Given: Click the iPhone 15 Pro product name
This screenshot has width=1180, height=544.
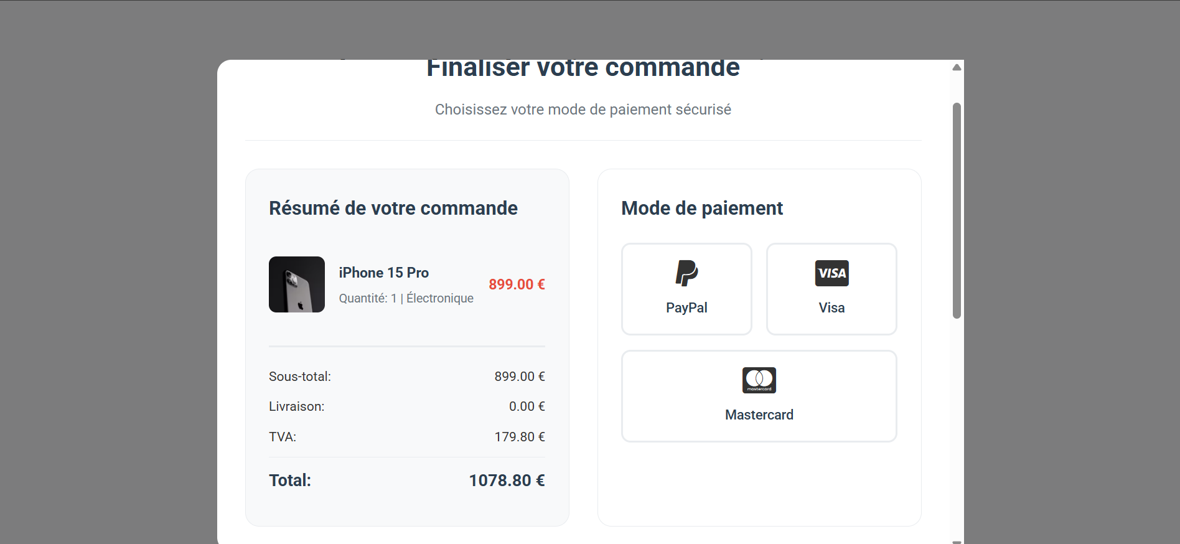Looking at the screenshot, I should pyautogui.click(x=383, y=273).
